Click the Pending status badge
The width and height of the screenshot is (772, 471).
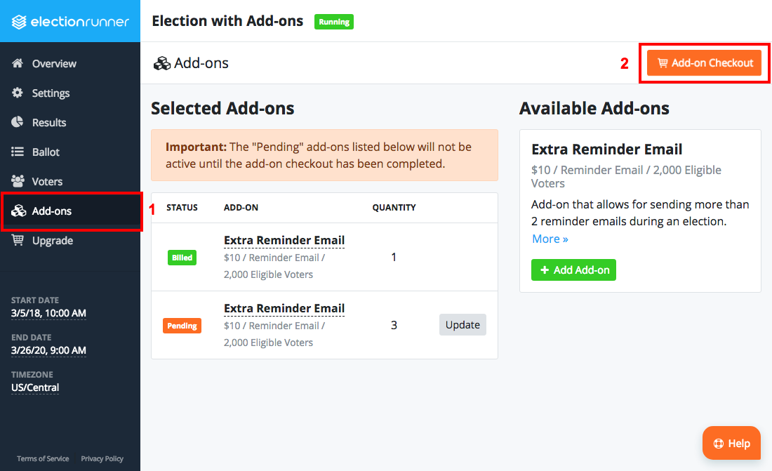[182, 325]
